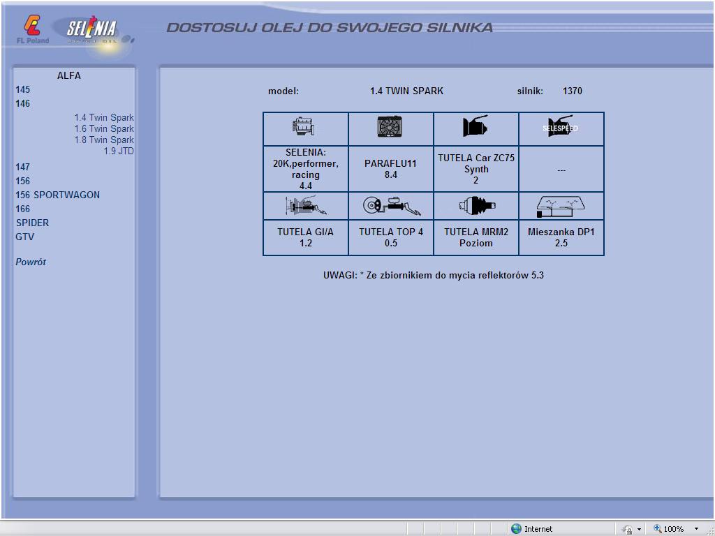Select the 1.9 JTD engine
715x536 pixels.
click(x=119, y=151)
